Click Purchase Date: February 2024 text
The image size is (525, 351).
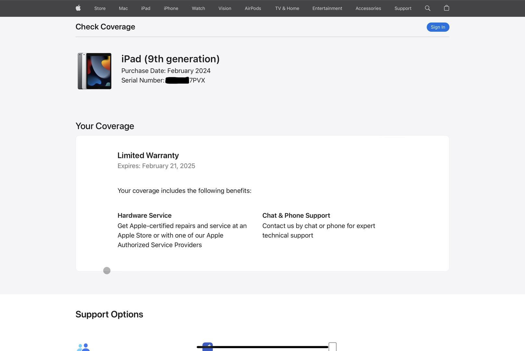click(x=166, y=71)
